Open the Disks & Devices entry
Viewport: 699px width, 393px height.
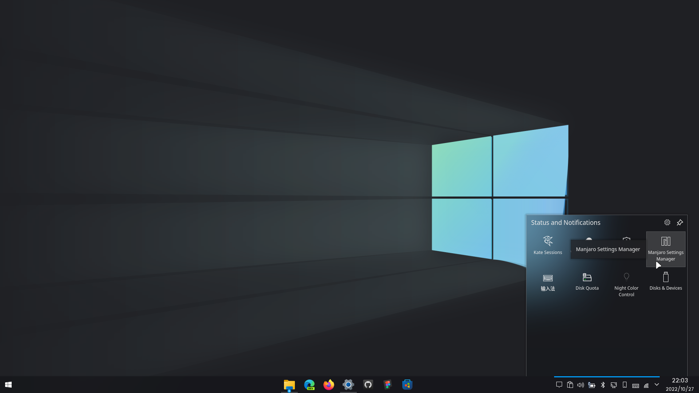[x=666, y=282]
